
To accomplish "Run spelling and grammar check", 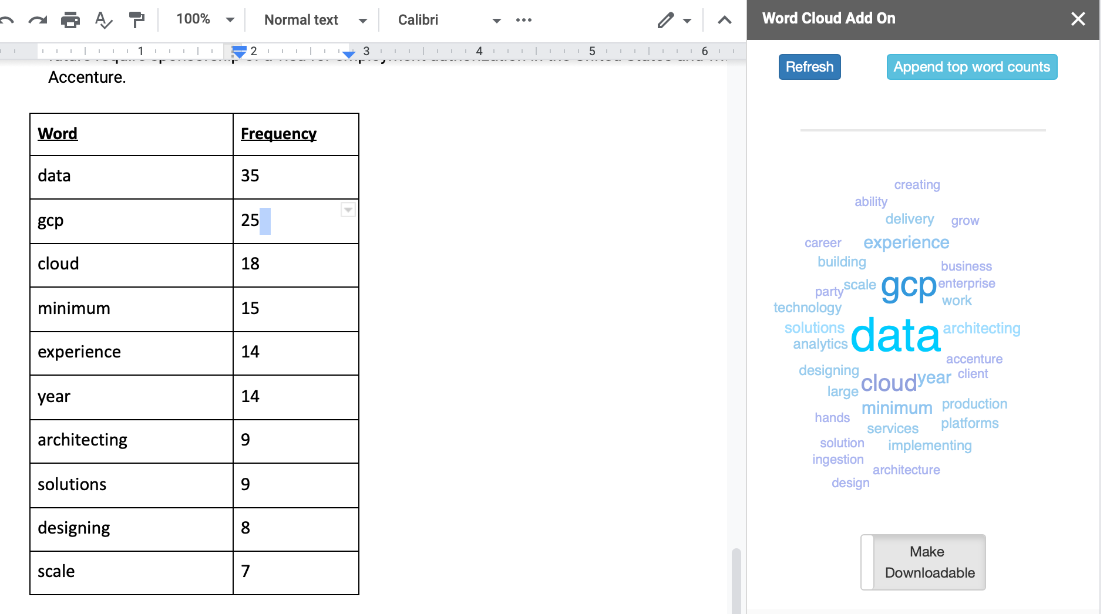I will [x=103, y=19].
